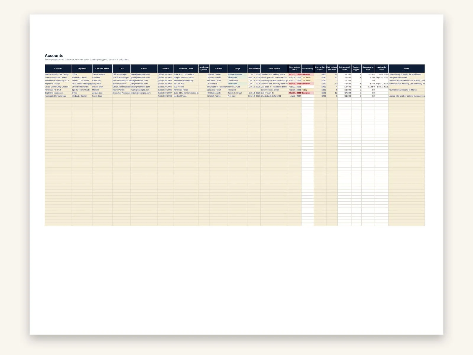Select the 'Segment' column header
Image resolution: width=473 pixels, height=355 pixels.
[82, 69]
